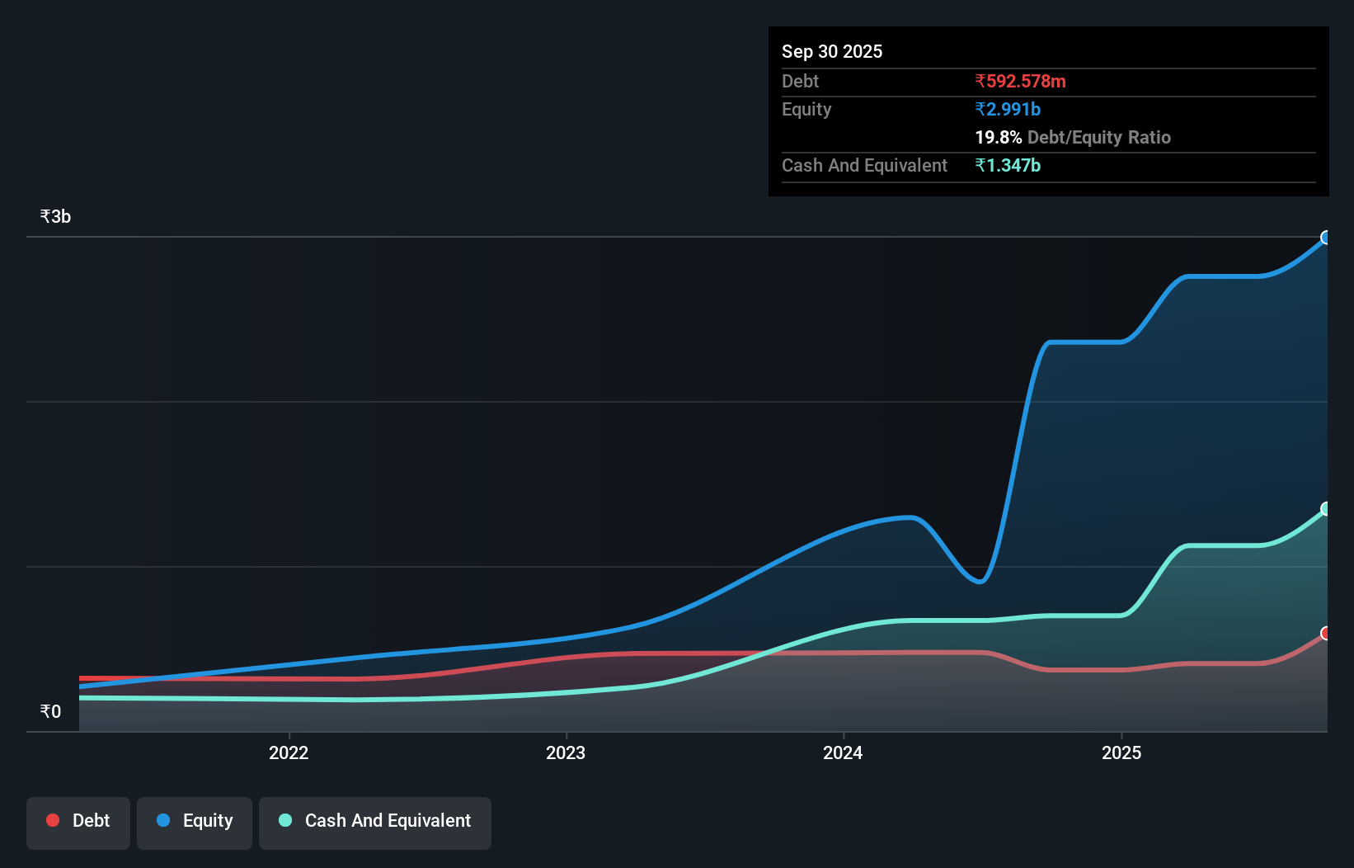Viewport: 1354px width, 868px height.
Task: Click the 19.8% Debt/Equity Ratio indicator
Action: 999,138
